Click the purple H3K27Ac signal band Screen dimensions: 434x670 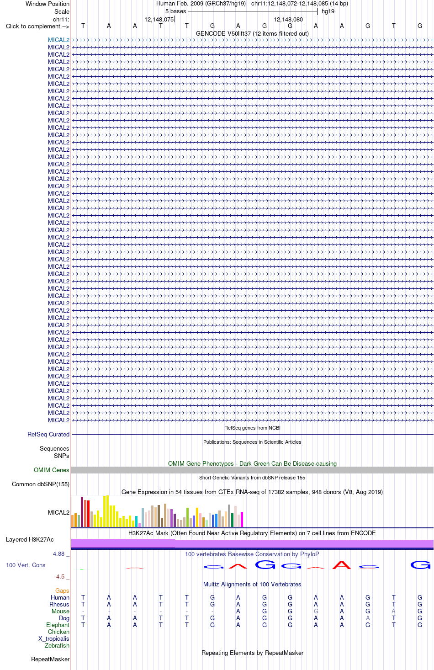252,543
